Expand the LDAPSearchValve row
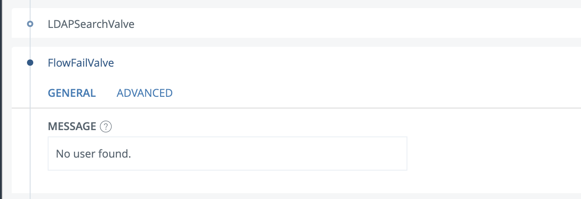 (296, 23)
